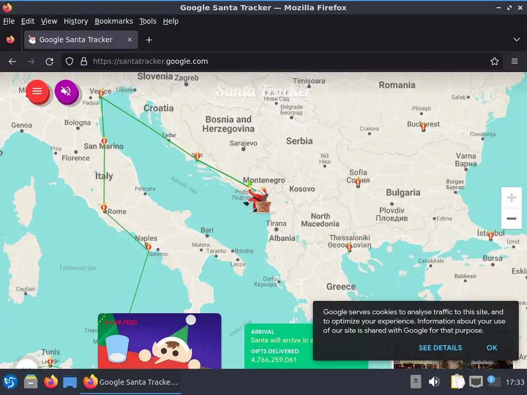This screenshot has height=395, width=527.
Task: Show site security padlock info
Action: pyautogui.click(x=84, y=62)
